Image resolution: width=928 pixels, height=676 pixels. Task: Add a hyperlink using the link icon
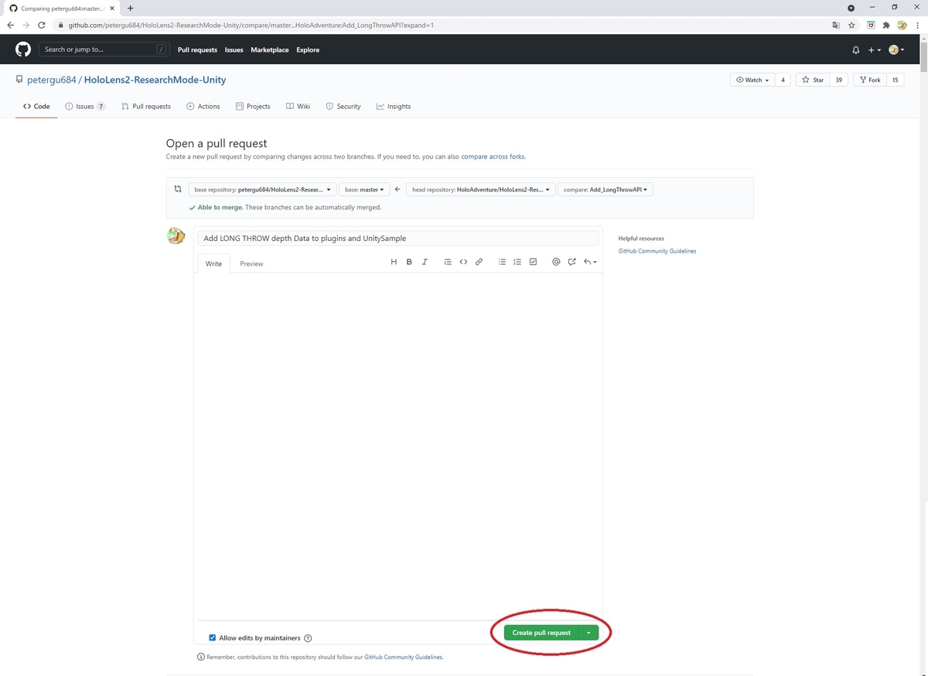tap(479, 262)
